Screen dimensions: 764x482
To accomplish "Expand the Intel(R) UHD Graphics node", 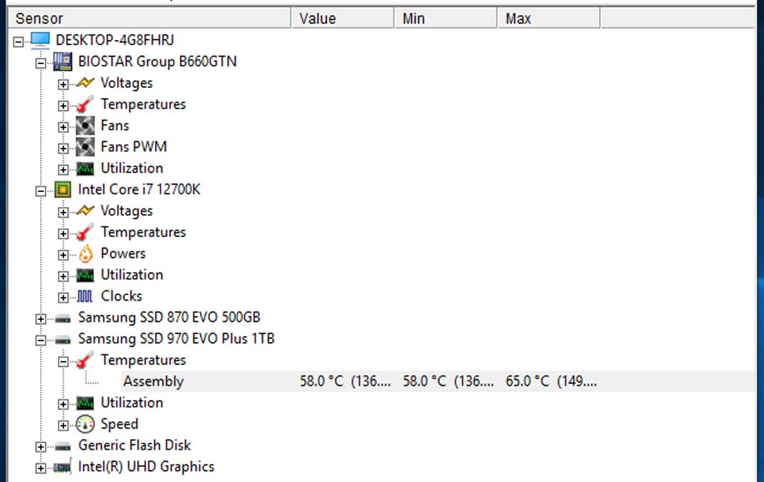I will point(41,468).
